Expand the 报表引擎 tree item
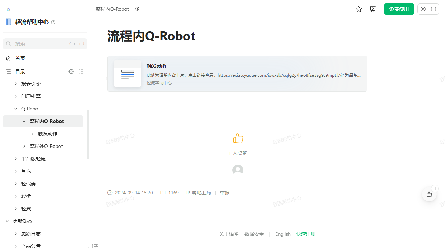Image resolution: width=445 pixels, height=250 pixels. pos(16,84)
